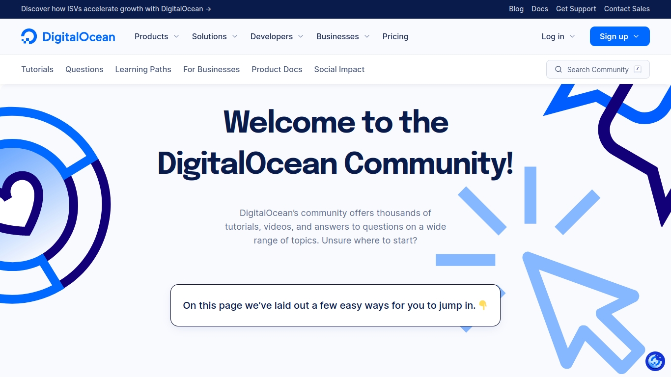Open the For Businesses section
The image size is (671, 377).
coord(212,69)
